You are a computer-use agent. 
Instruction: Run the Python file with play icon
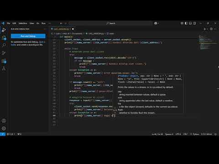point(205,29)
